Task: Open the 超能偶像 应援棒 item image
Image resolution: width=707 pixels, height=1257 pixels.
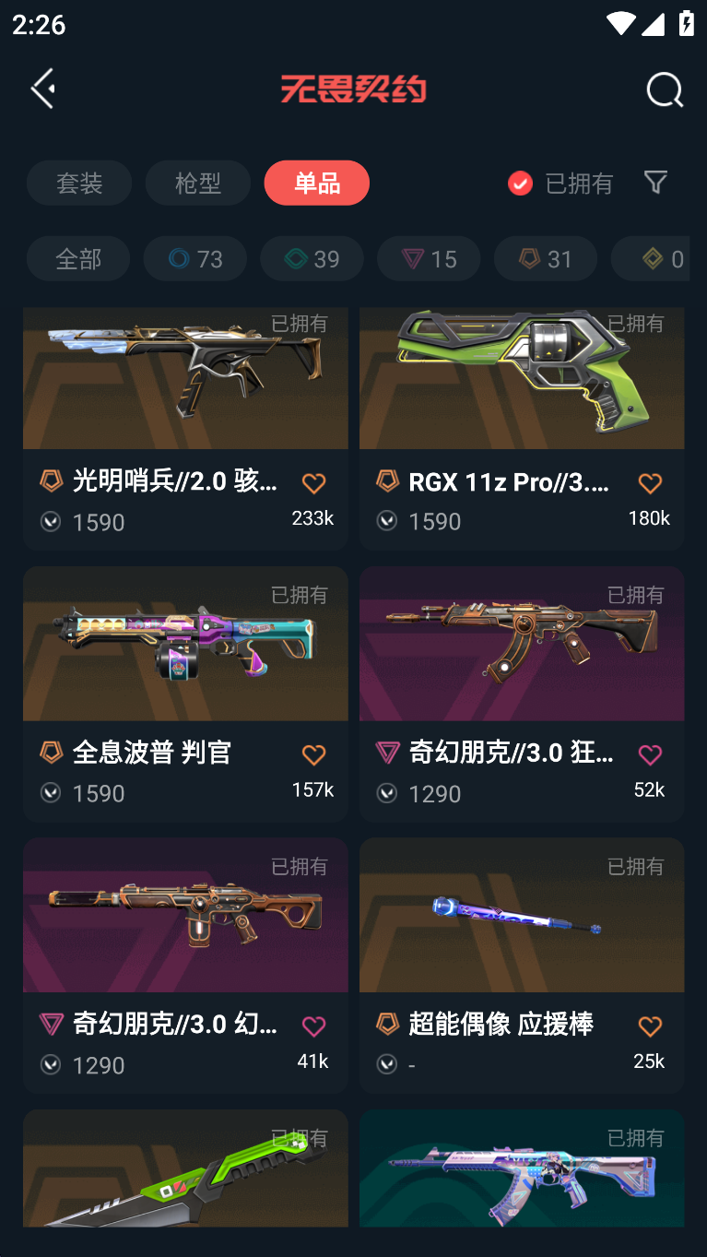Action: pyautogui.click(x=522, y=915)
